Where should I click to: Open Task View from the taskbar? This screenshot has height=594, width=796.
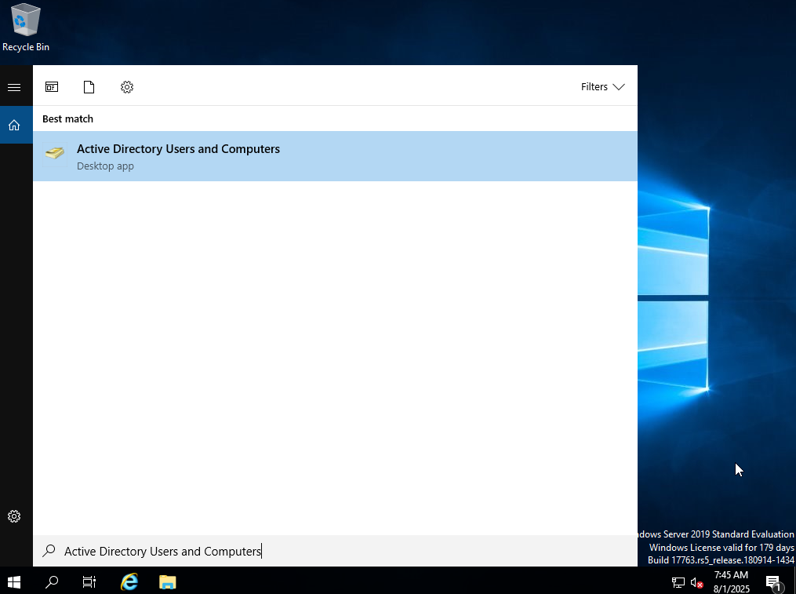click(x=89, y=581)
